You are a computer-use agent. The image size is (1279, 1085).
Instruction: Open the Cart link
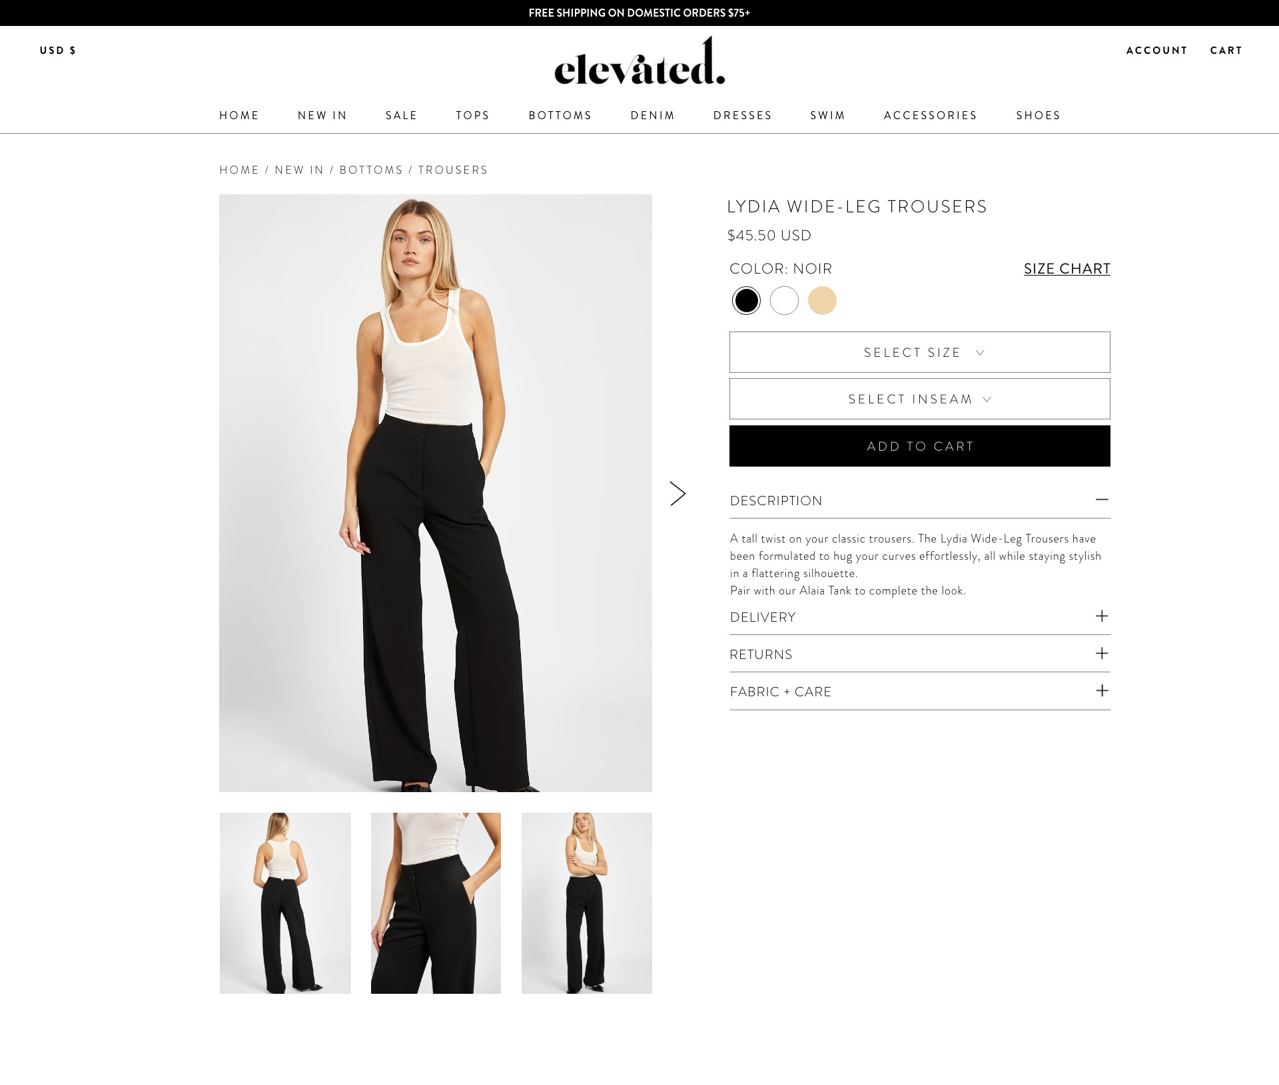(x=1226, y=51)
